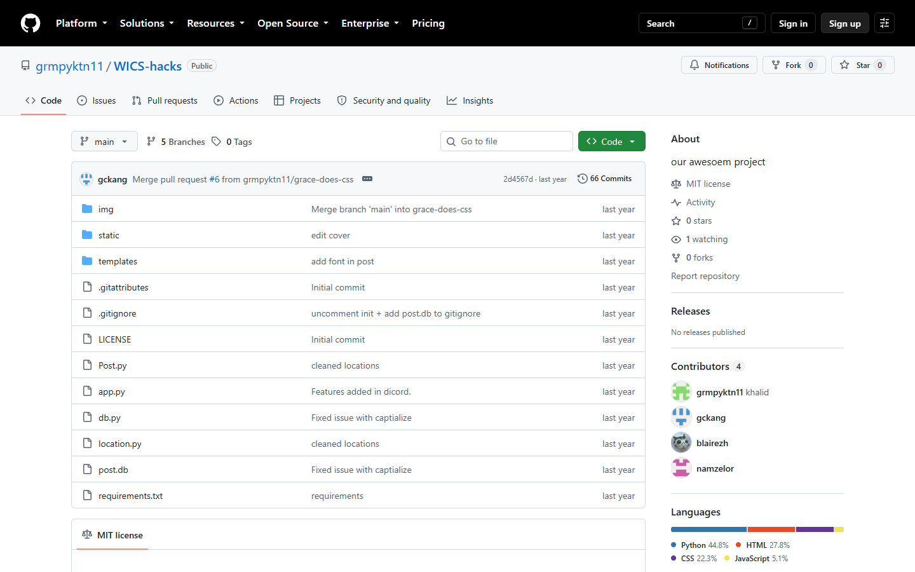Click the GitHub Octocat logo
915x572 pixels.
(x=30, y=23)
